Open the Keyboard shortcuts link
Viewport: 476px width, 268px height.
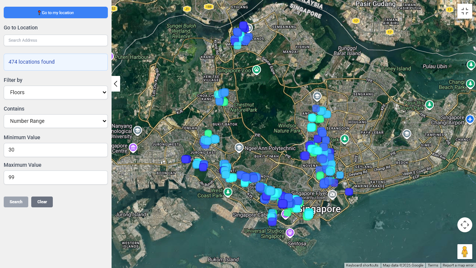362,265
